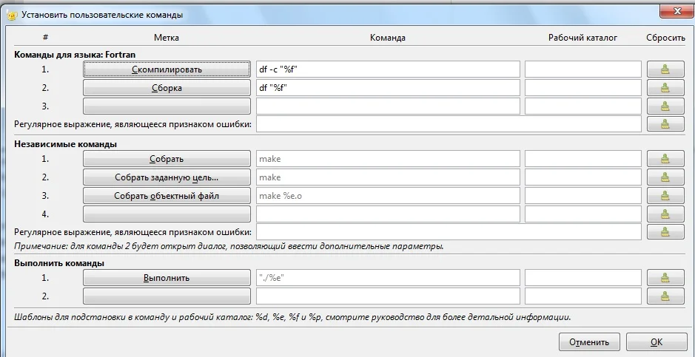Reset Fortran command 2 with broom icon

coord(665,88)
